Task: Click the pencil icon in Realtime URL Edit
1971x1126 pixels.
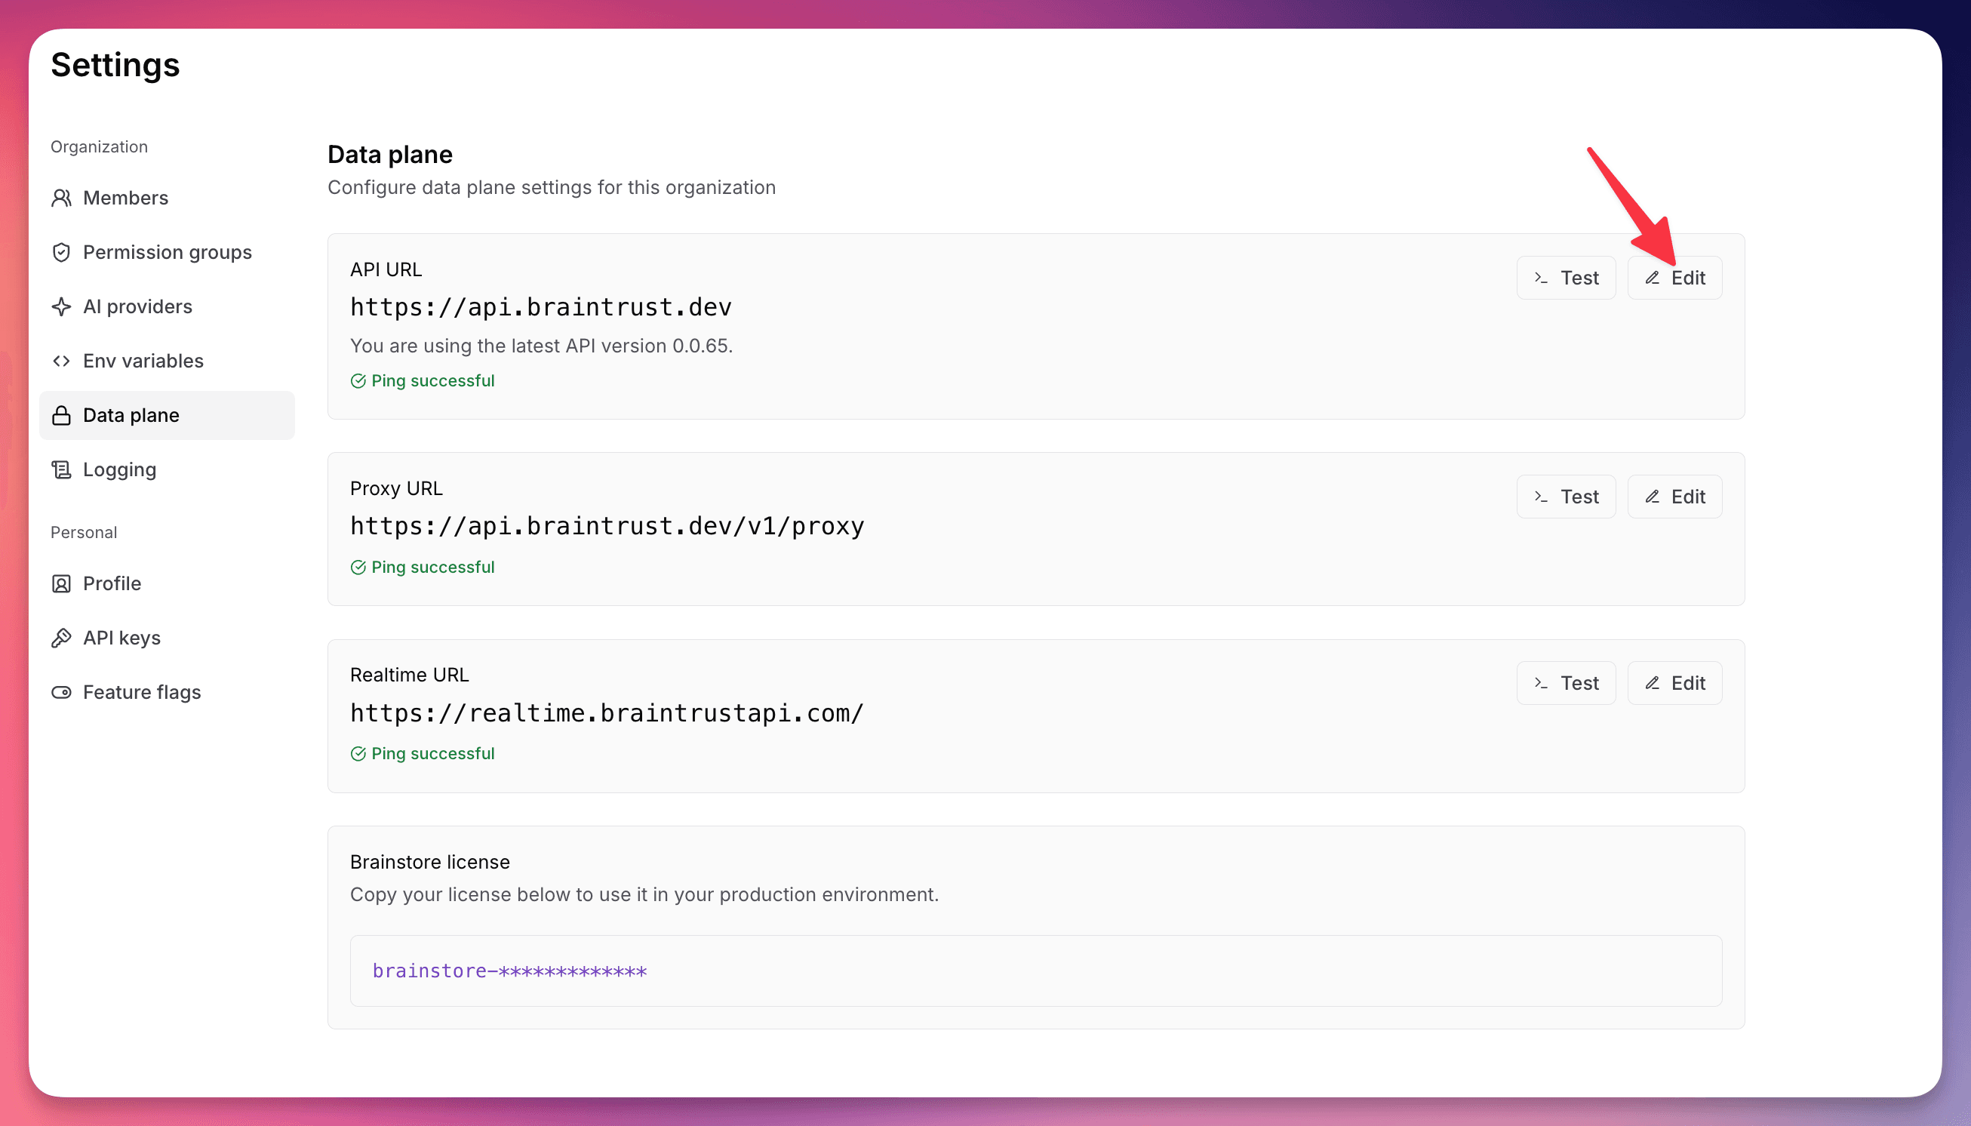Action: pos(1653,683)
